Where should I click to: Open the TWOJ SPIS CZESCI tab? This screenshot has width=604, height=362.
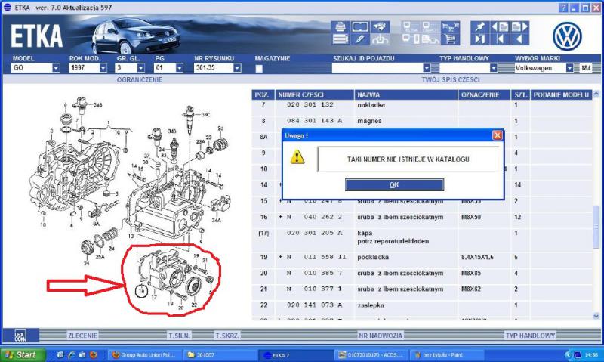(x=451, y=80)
